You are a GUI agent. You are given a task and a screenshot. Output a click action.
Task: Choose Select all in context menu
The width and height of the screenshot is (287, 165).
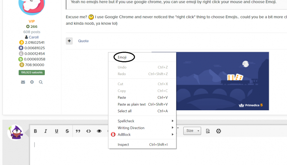click(x=142, y=111)
